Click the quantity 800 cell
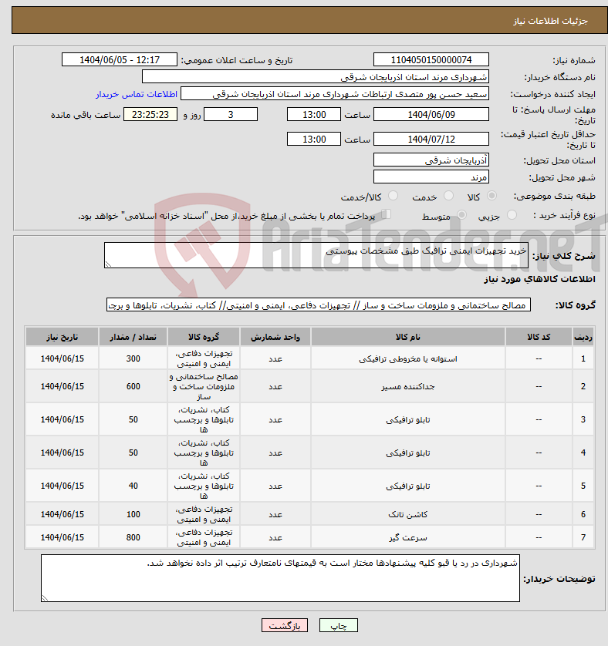Screen dimensions: 608x646 (133, 537)
